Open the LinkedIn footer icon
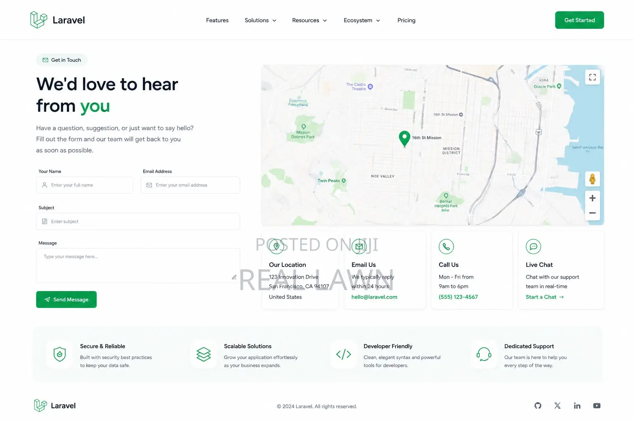The width and height of the screenshot is (634, 422). [x=577, y=406]
